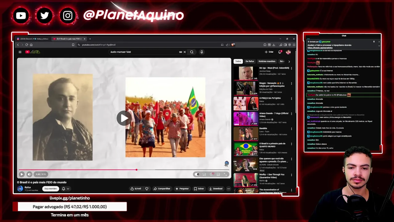Select the Todos filter chip
Viewport: 394px width, 222px height.
[x=238, y=61]
